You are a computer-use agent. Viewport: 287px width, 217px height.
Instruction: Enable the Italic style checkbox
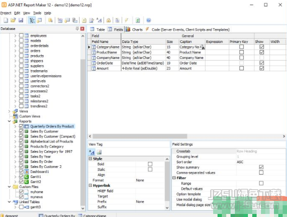[150, 169]
